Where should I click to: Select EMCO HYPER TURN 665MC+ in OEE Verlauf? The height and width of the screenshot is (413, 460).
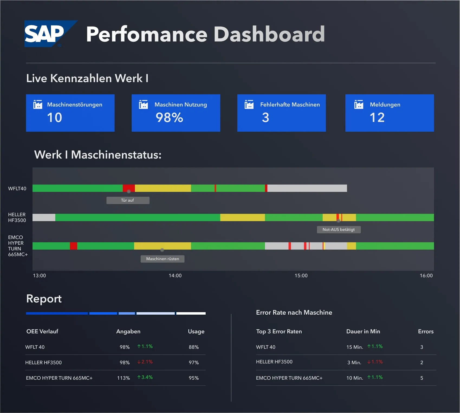tap(59, 378)
